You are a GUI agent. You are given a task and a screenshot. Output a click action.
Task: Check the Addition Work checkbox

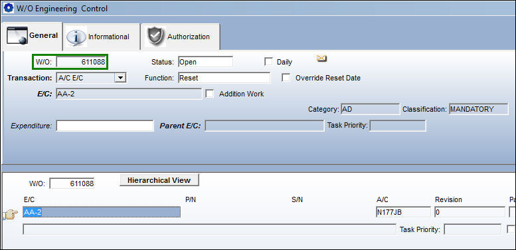tap(210, 94)
